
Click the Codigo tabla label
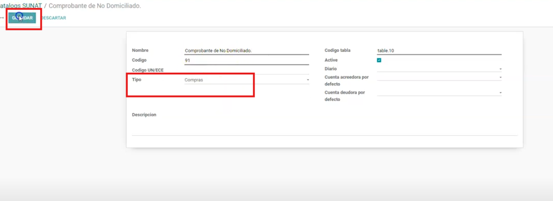point(338,51)
